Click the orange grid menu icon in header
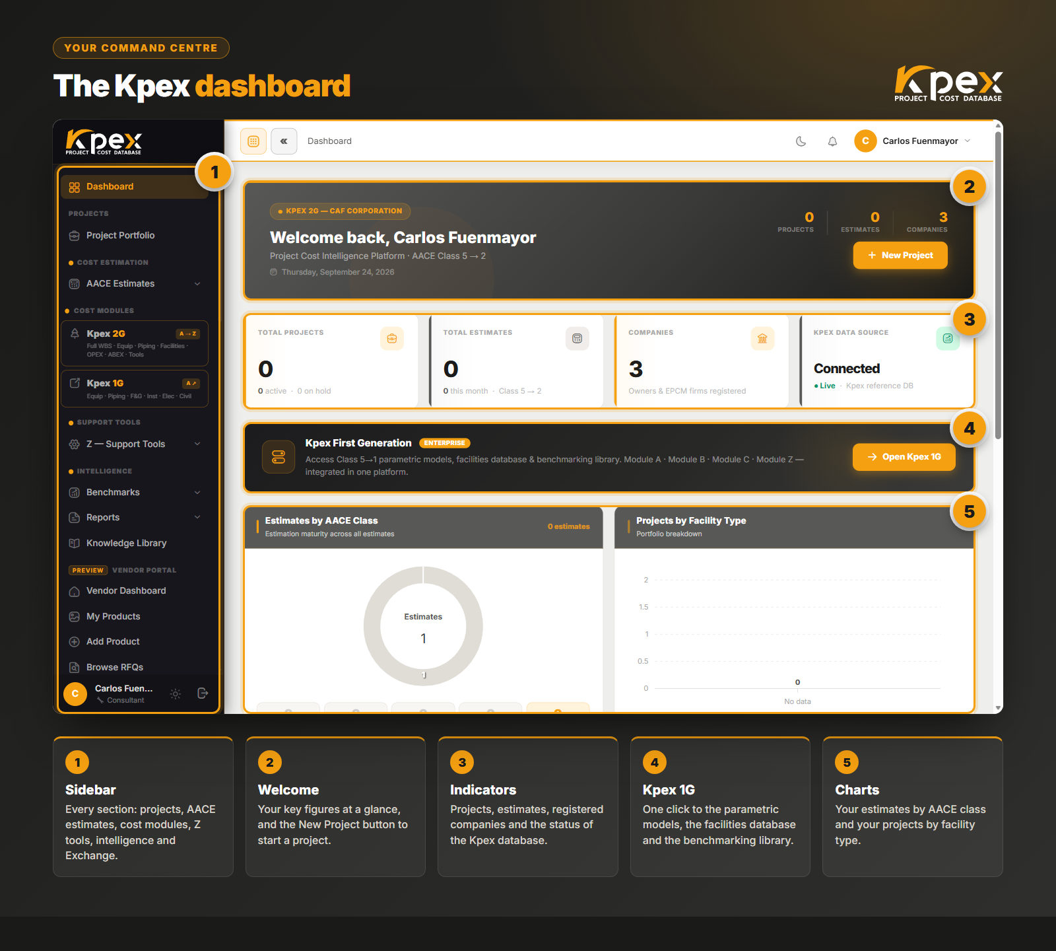Image resolution: width=1056 pixels, height=951 pixels. tap(253, 141)
